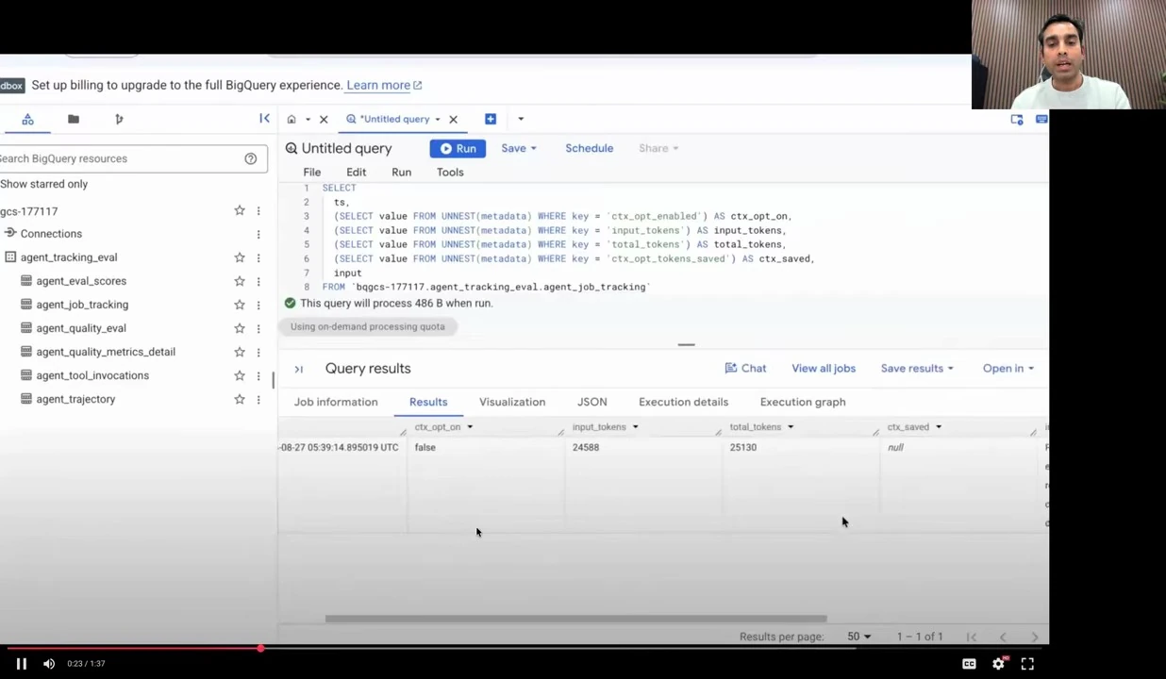Go to the home tab icon
Viewport: 1166px width, 679px height.
click(291, 119)
